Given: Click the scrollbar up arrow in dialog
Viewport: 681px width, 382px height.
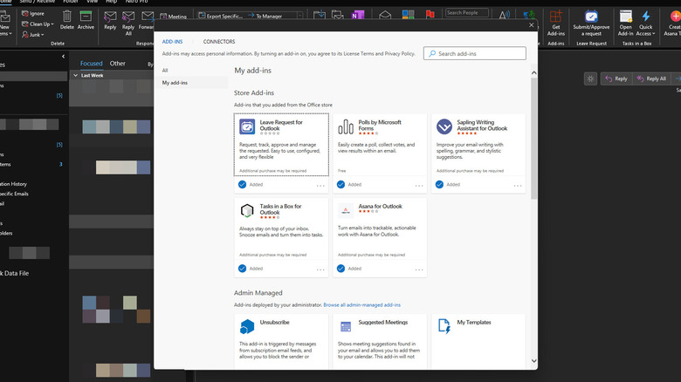Looking at the screenshot, I should pyautogui.click(x=533, y=73).
